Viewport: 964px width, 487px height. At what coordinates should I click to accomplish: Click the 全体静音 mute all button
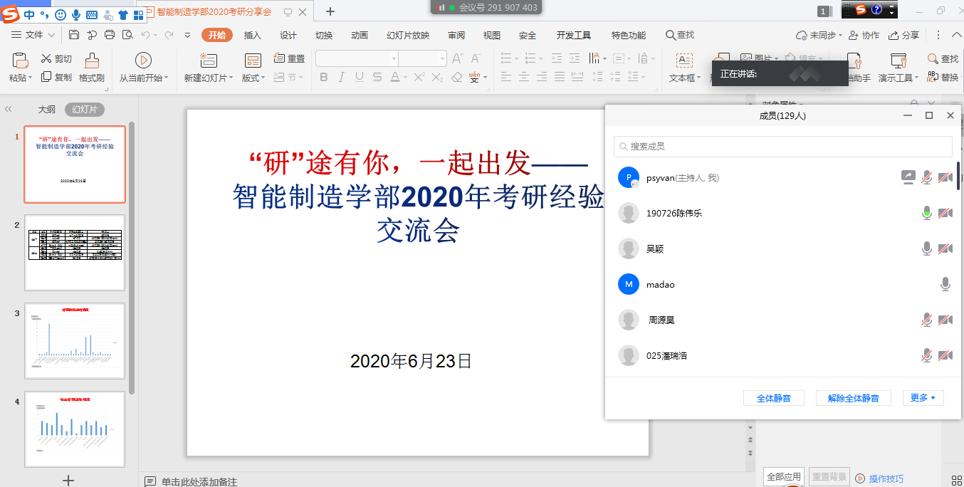773,398
